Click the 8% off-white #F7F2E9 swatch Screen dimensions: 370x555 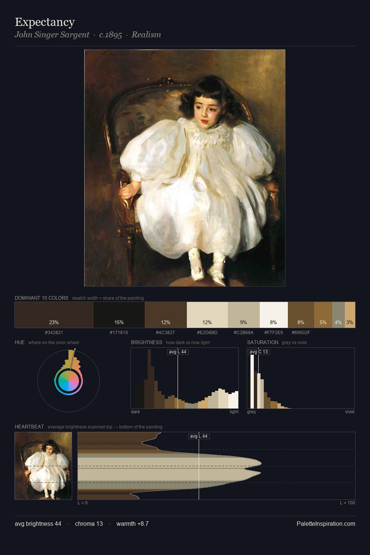click(x=274, y=315)
